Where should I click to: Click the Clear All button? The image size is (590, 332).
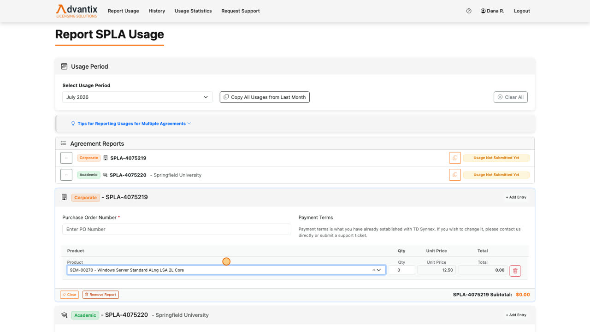(510, 97)
